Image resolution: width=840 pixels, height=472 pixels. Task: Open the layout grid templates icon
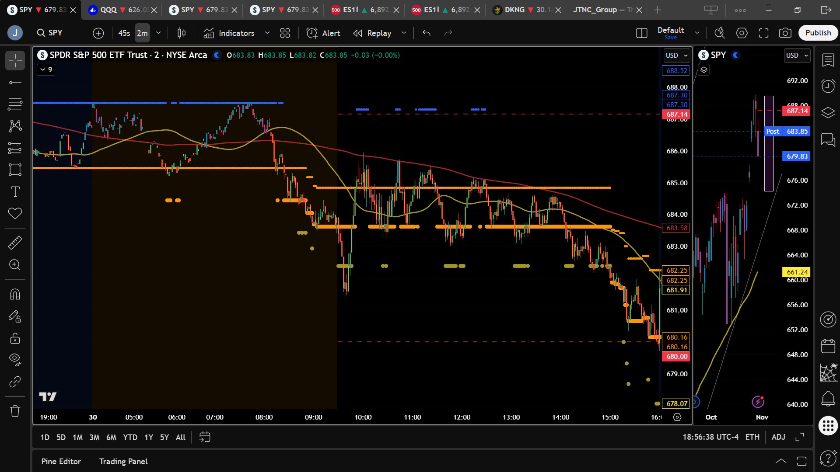tap(285, 33)
